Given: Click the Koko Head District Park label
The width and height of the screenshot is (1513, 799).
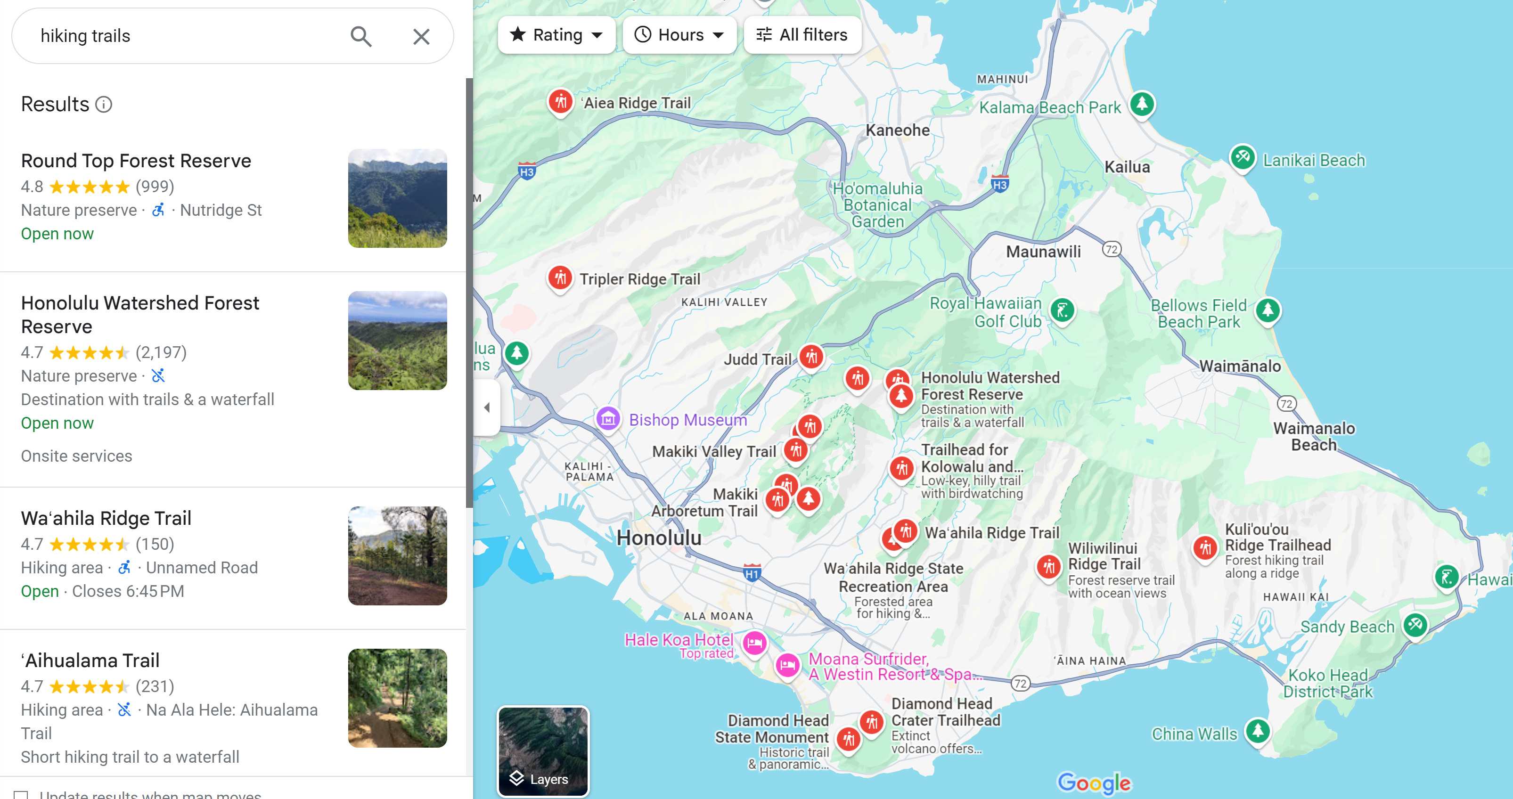Looking at the screenshot, I should (1327, 684).
